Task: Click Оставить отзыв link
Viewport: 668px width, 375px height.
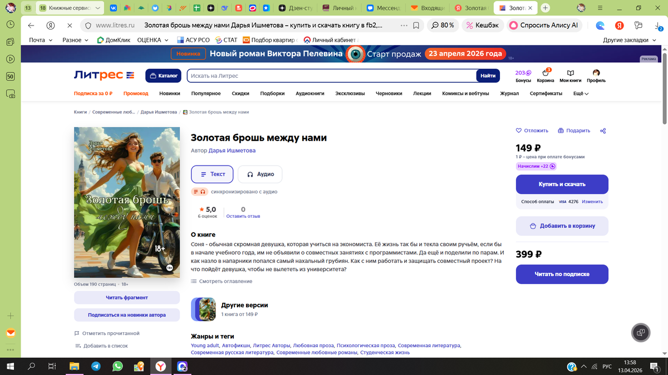Action: click(x=243, y=216)
